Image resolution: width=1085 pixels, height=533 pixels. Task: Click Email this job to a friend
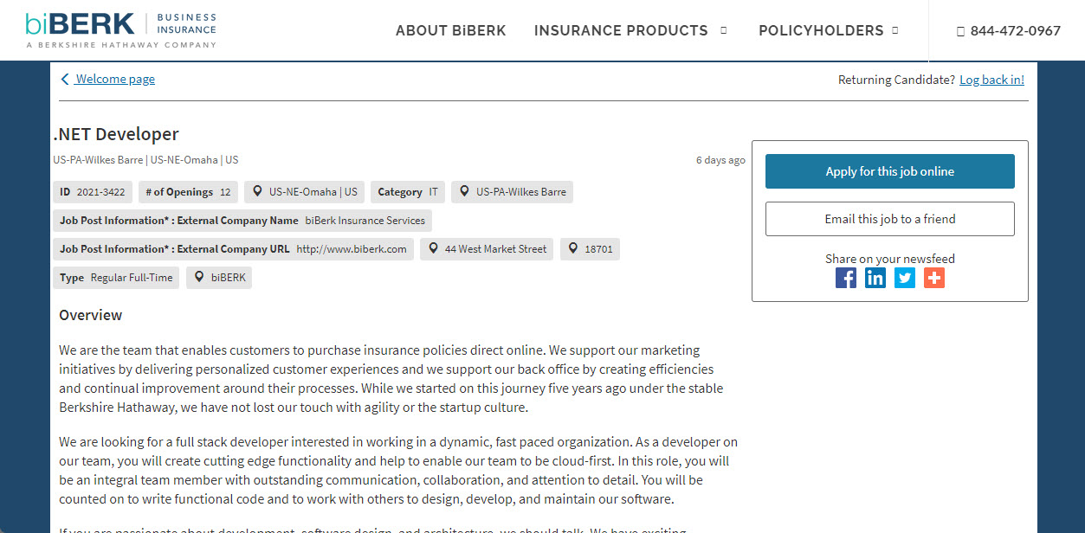point(890,219)
